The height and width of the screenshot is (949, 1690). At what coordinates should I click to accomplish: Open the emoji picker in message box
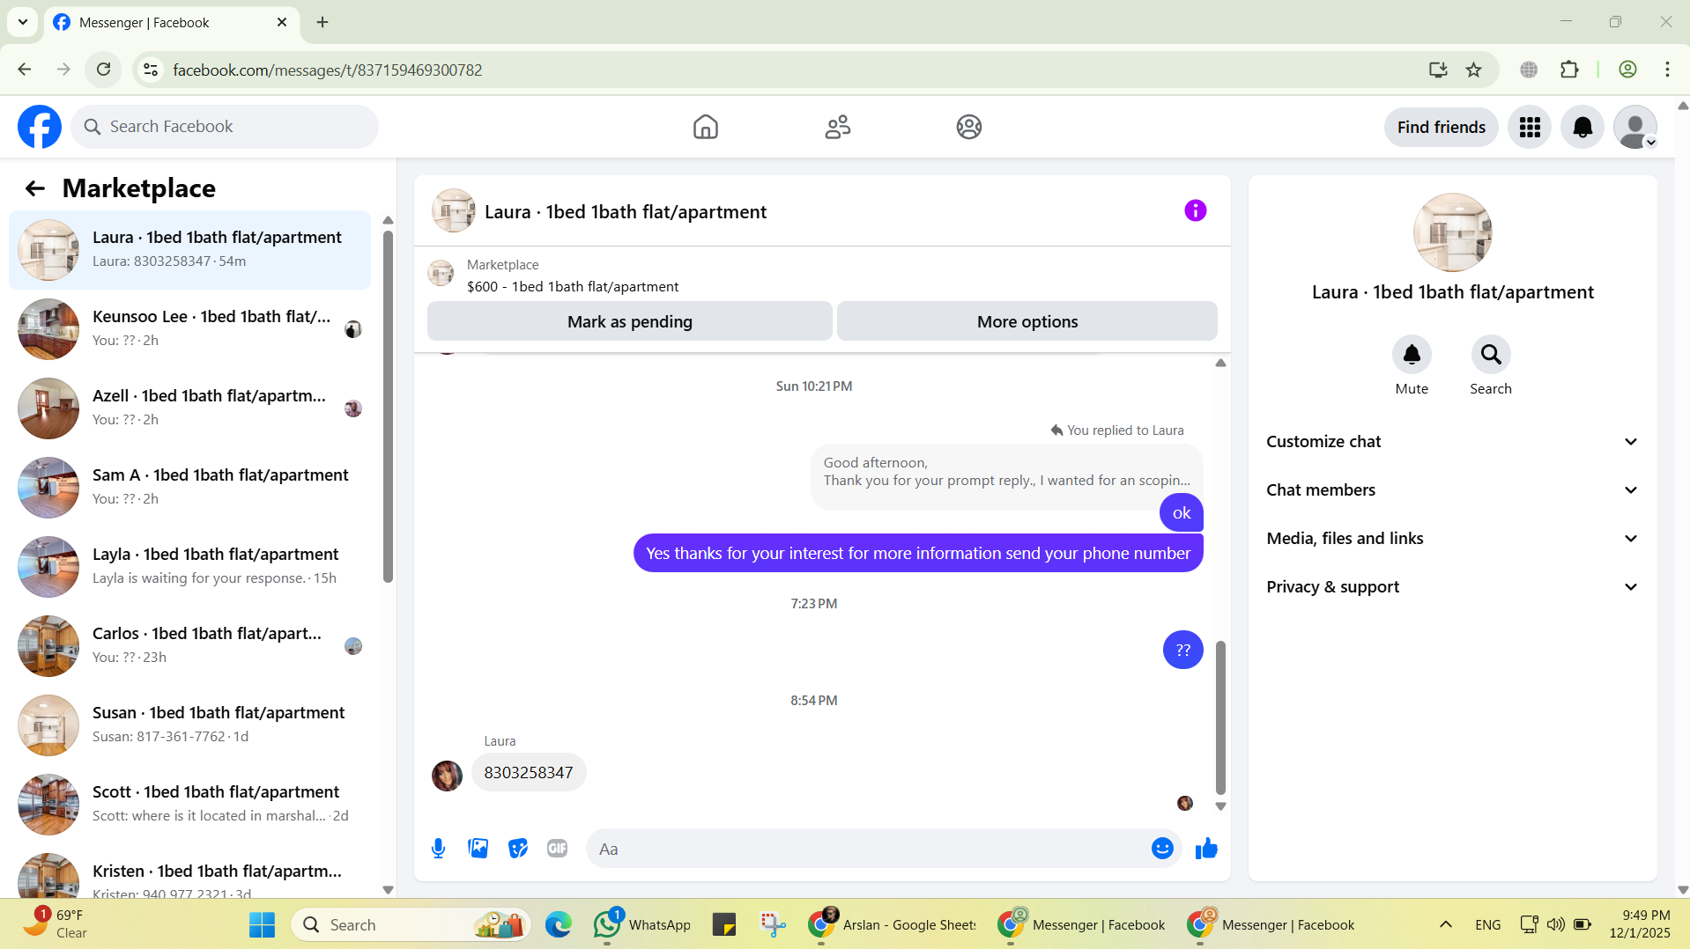(1162, 849)
